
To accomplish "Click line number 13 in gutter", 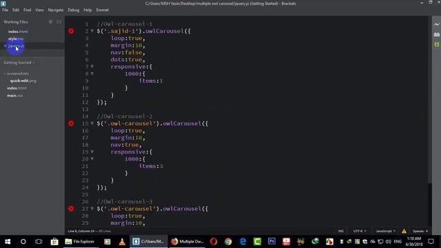I will coord(85,110).
